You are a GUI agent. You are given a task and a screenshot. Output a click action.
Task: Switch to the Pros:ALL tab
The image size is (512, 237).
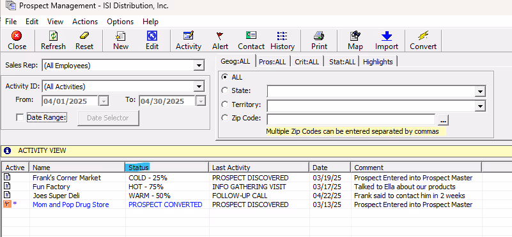[272, 62]
